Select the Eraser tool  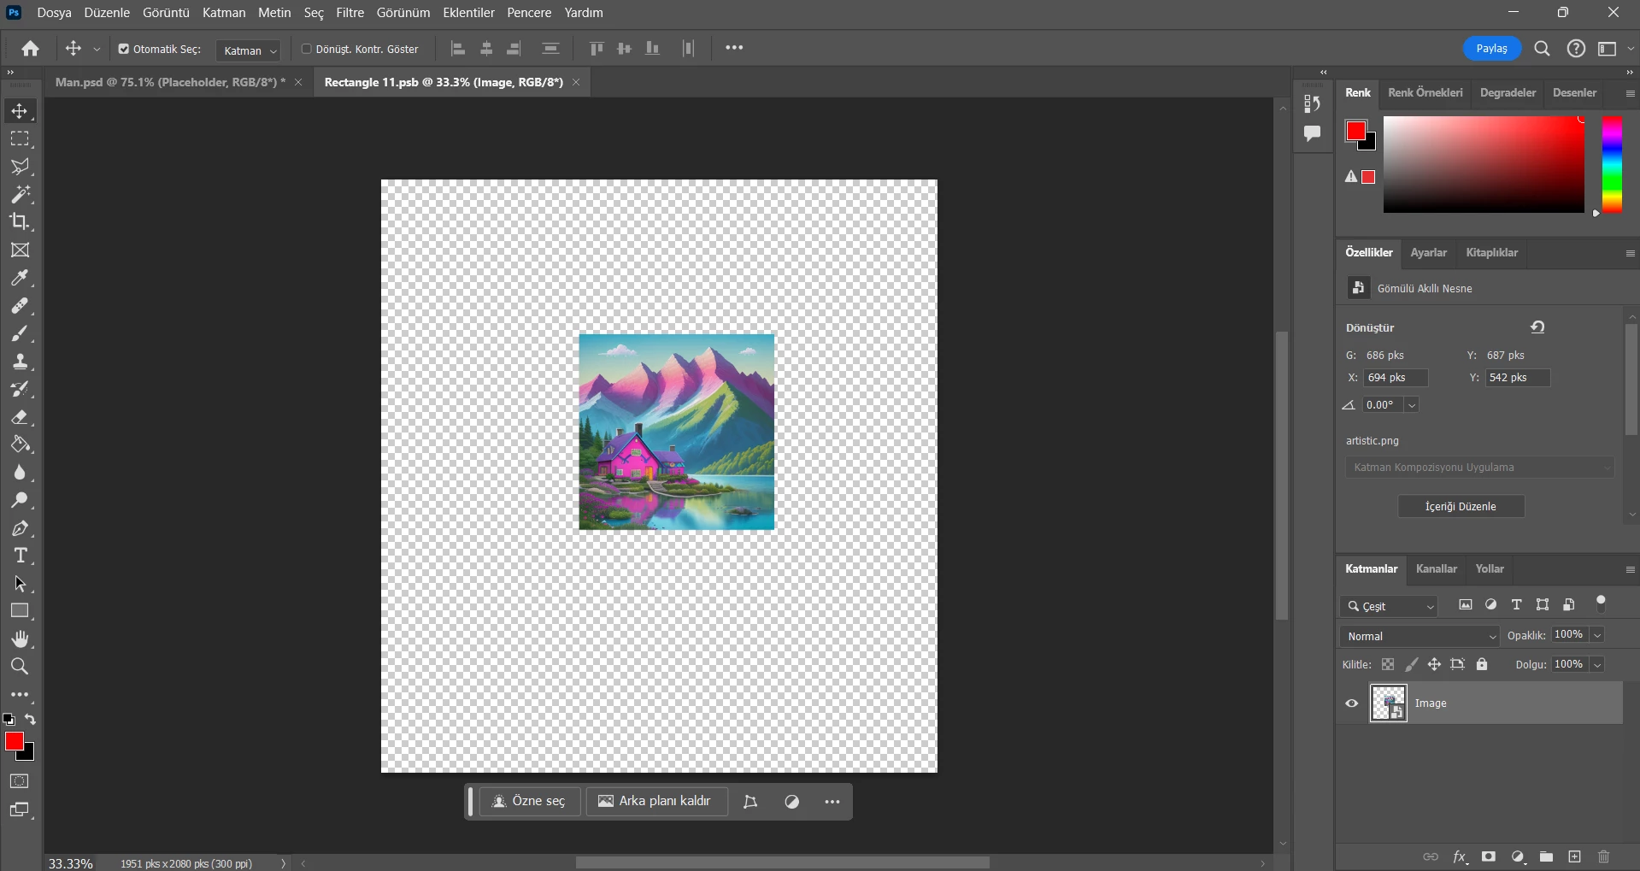[x=20, y=417]
